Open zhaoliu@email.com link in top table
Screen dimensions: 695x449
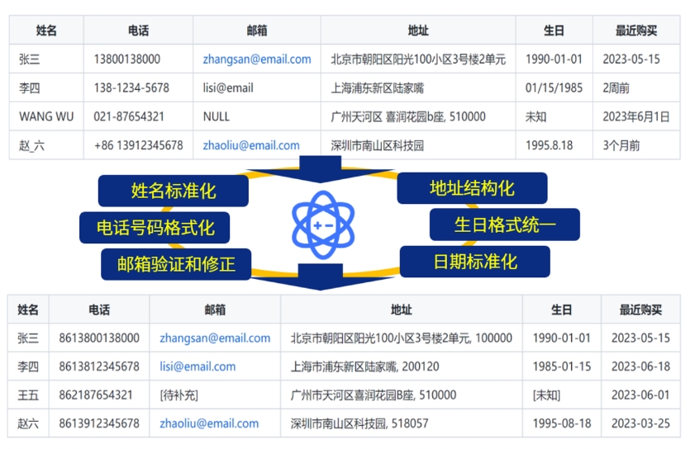click(x=251, y=145)
